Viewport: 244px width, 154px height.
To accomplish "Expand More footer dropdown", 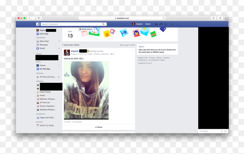I will (x=163, y=60).
